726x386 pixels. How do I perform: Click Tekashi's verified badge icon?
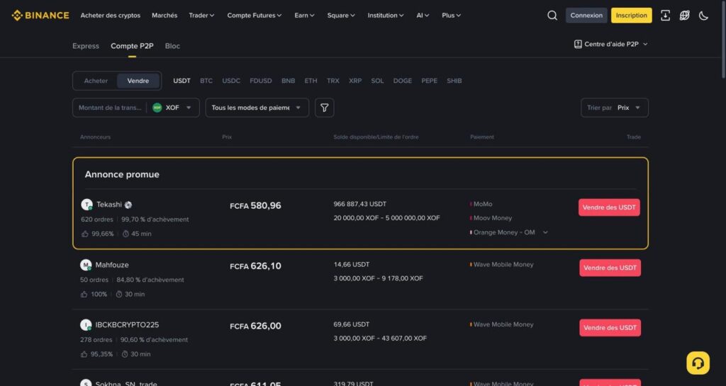[128, 205]
